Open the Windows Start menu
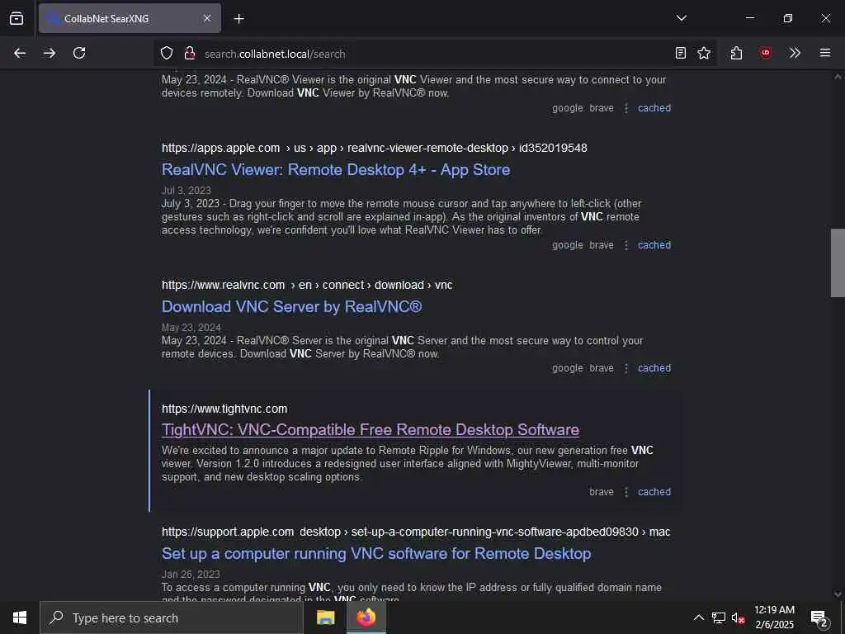 coord(20,617)
